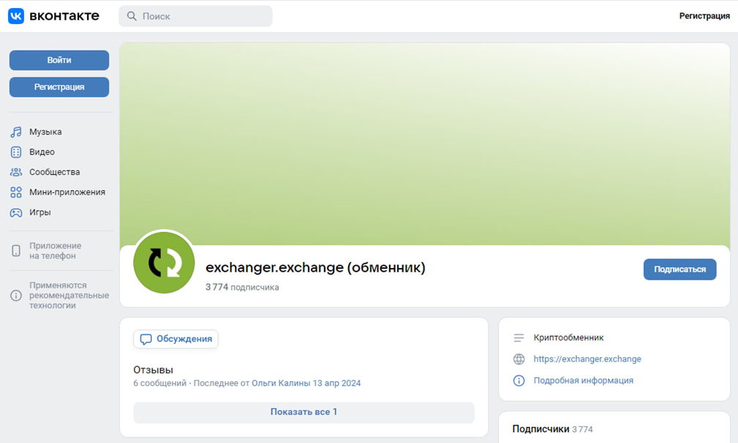Open Ольги Калины profile link
The width and height of the screenshot is (738, 443).
click(281, 383)
